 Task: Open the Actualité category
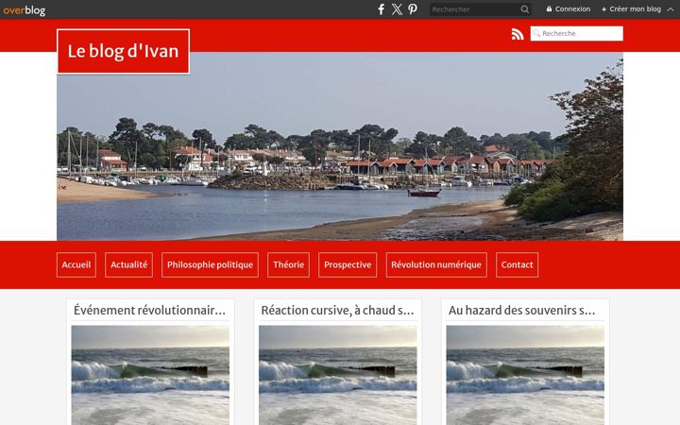(x=128, y=264)
